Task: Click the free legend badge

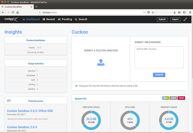Action: (165, 98)
